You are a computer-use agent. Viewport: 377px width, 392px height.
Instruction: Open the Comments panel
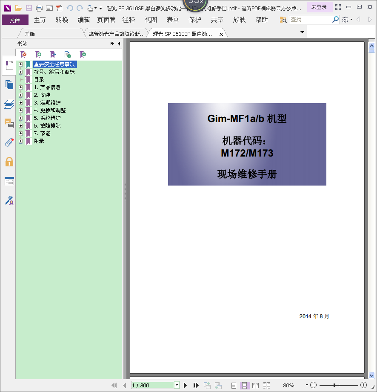point(9,123)
